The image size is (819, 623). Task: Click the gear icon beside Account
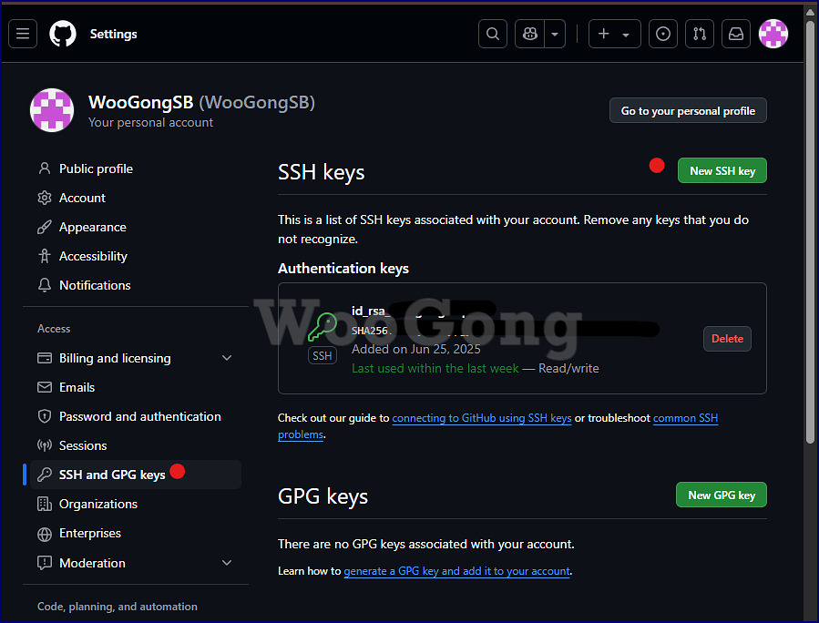point(45,198)
